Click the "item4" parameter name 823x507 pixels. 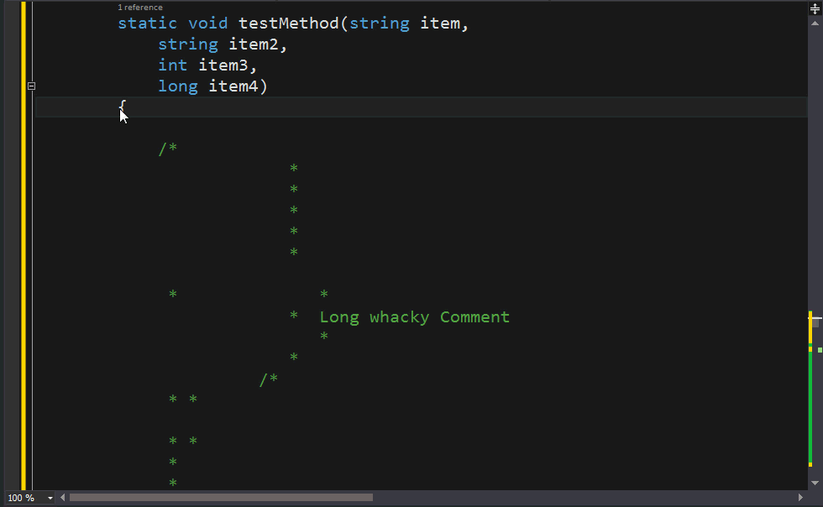pos(233,86)
